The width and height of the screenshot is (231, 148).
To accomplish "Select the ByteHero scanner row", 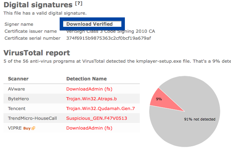I will 71,99.
